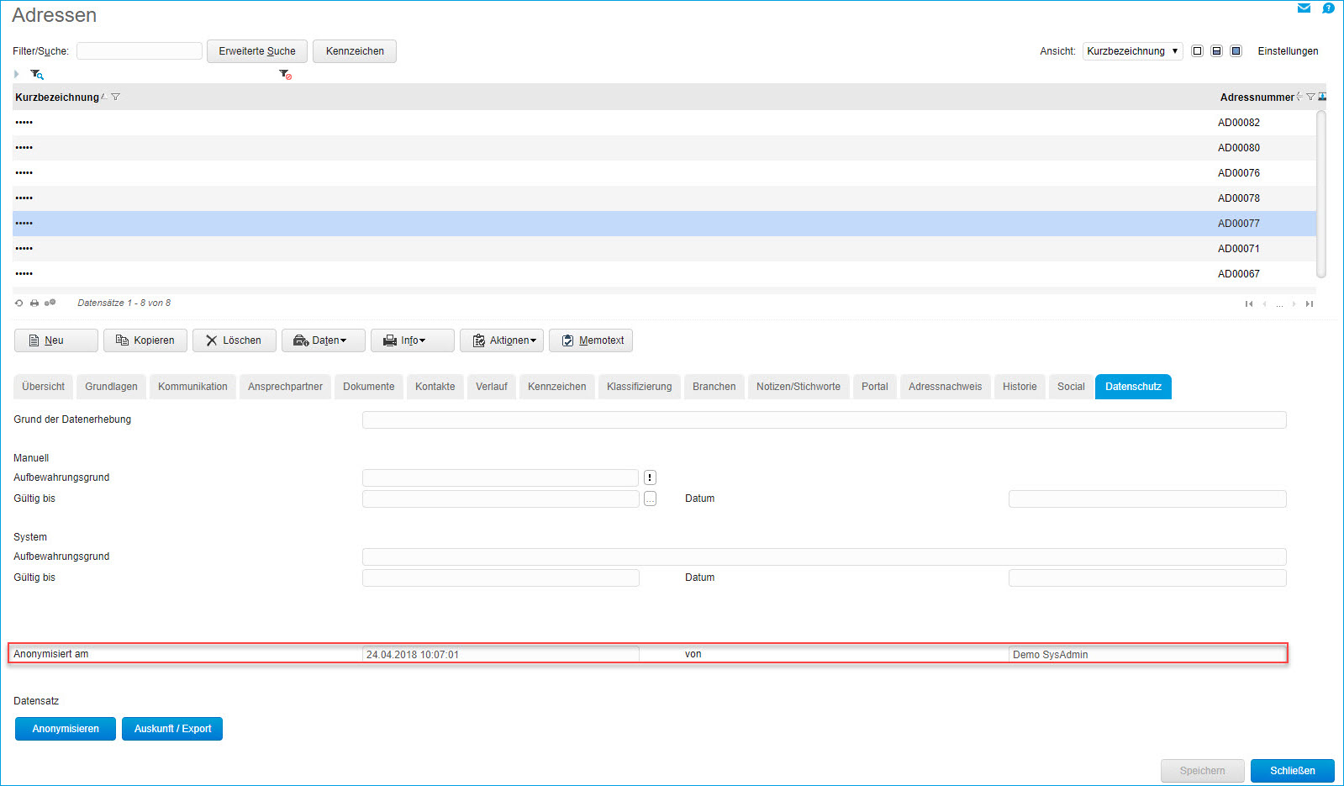The height and width of the screenshot is (786, 1344).
Task: Click the Kopieren button
Action: tap(145, 340)
